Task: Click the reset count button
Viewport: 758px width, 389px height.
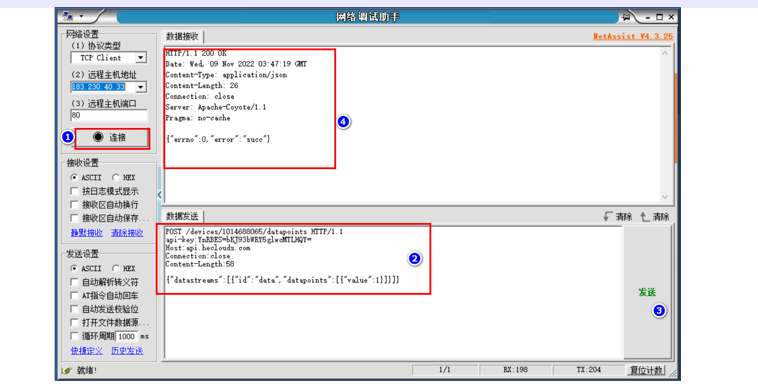Action: pos(646,370)
